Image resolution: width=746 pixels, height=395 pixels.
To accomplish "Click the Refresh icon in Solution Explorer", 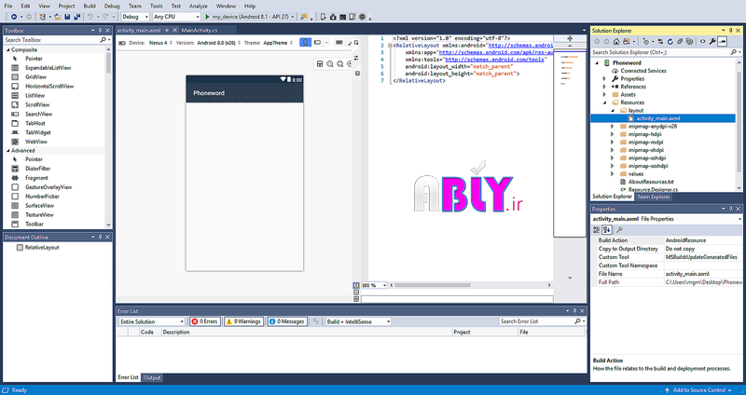I will (x=670, y=41).
